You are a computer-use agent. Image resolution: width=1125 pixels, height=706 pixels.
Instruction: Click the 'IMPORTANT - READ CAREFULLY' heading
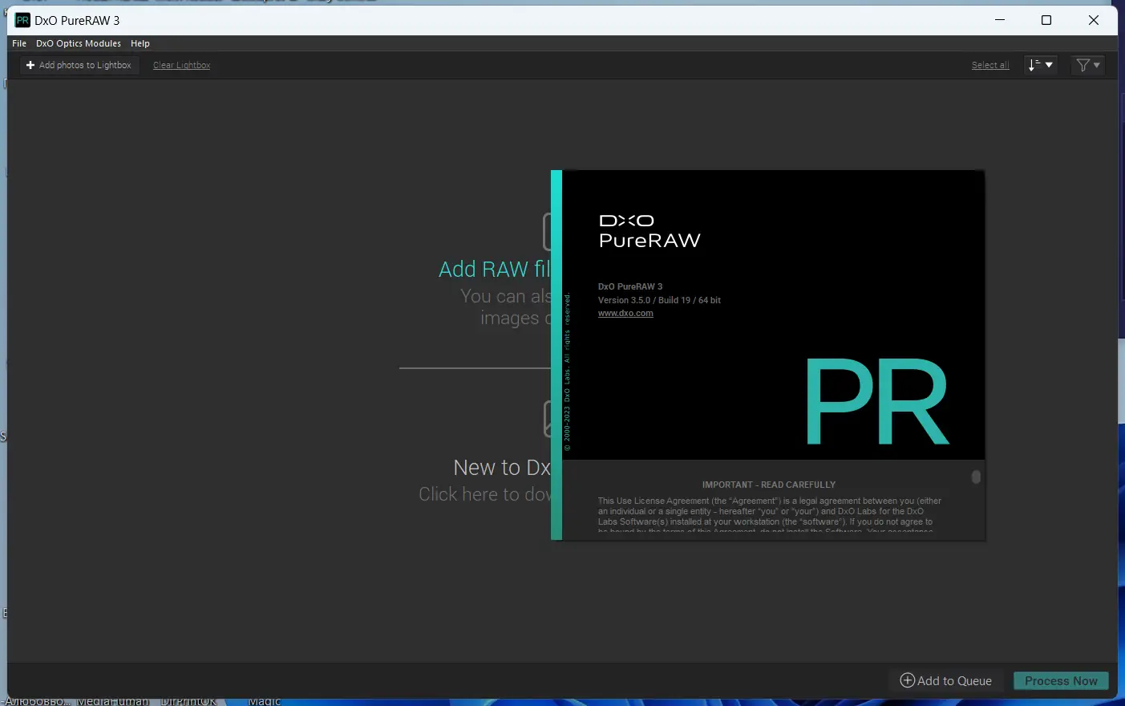pos(769,485)
